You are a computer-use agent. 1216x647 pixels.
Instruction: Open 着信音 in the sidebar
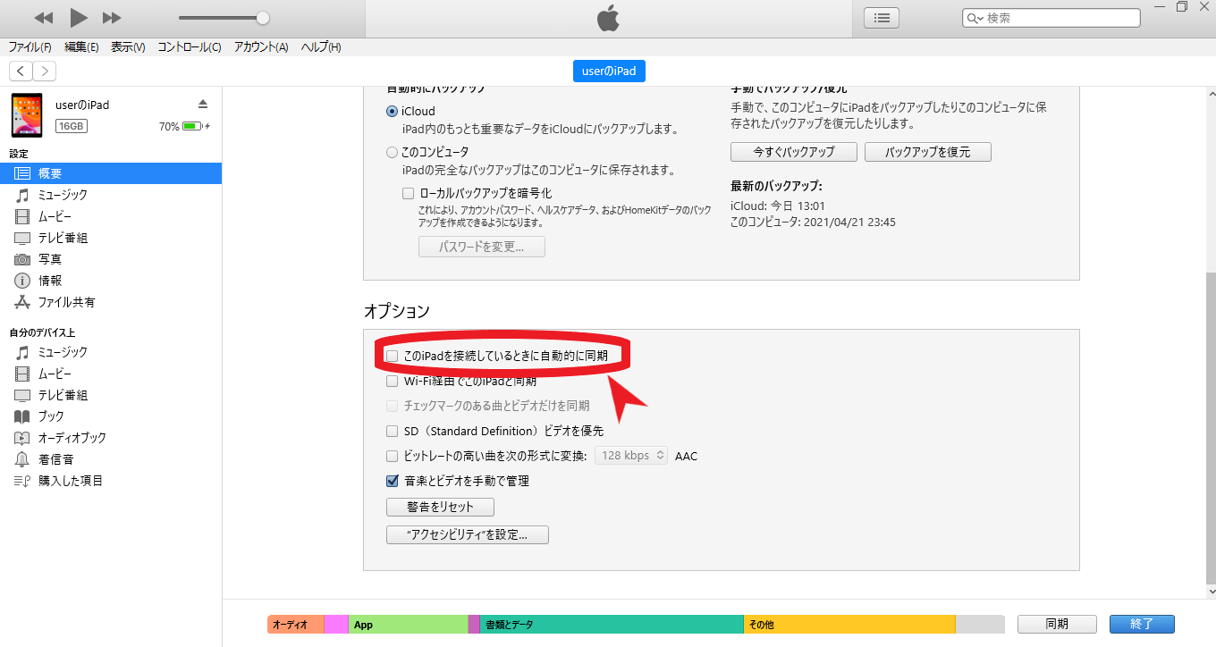click(111, 459)
